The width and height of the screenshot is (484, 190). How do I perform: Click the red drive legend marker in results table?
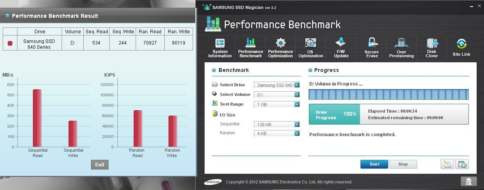[x=10, y=43]
